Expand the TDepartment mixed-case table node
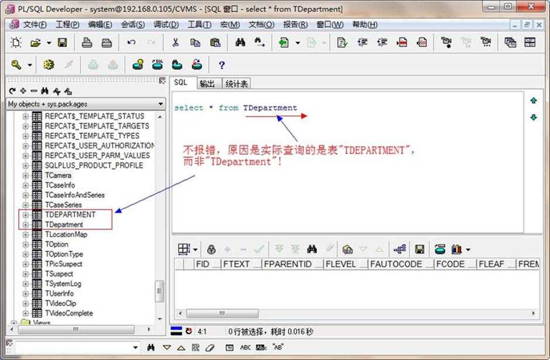550x360 pixels. tap(25, 224)
